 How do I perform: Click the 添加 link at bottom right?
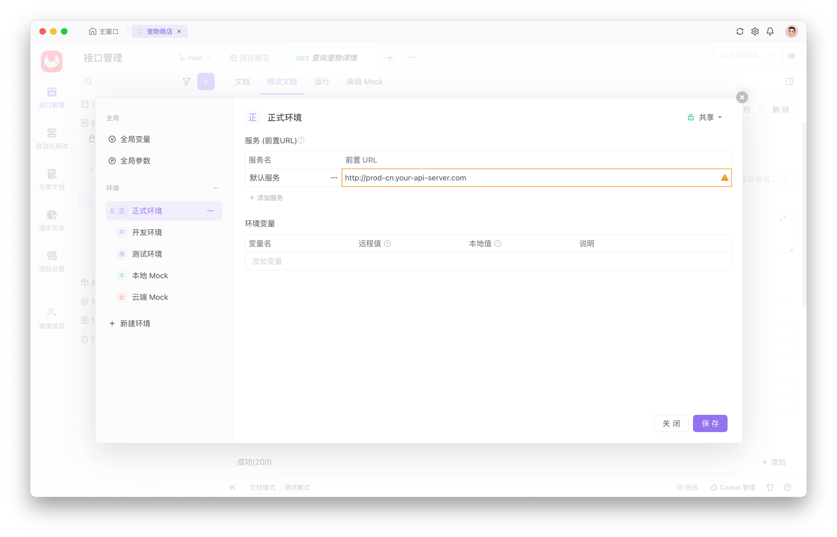click(774, 462)
